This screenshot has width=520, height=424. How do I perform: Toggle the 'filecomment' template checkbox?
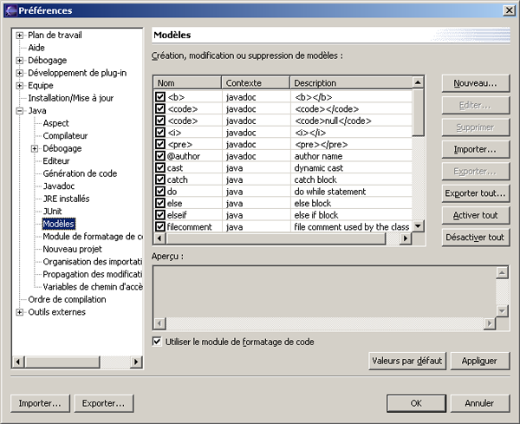[x=159, y=226]
